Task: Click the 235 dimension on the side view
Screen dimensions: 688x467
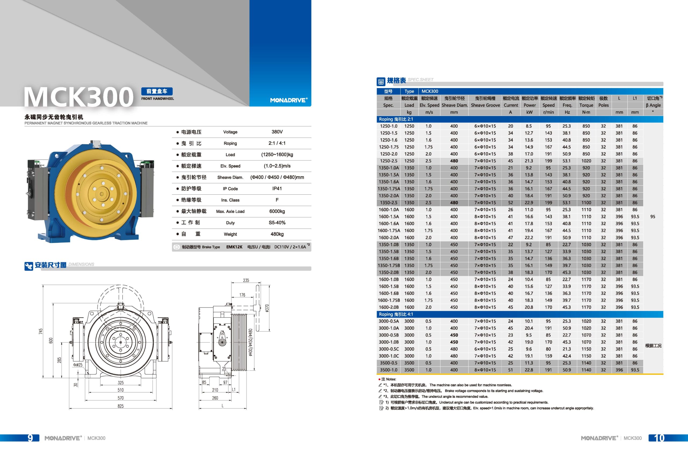Action: point(246,280)
